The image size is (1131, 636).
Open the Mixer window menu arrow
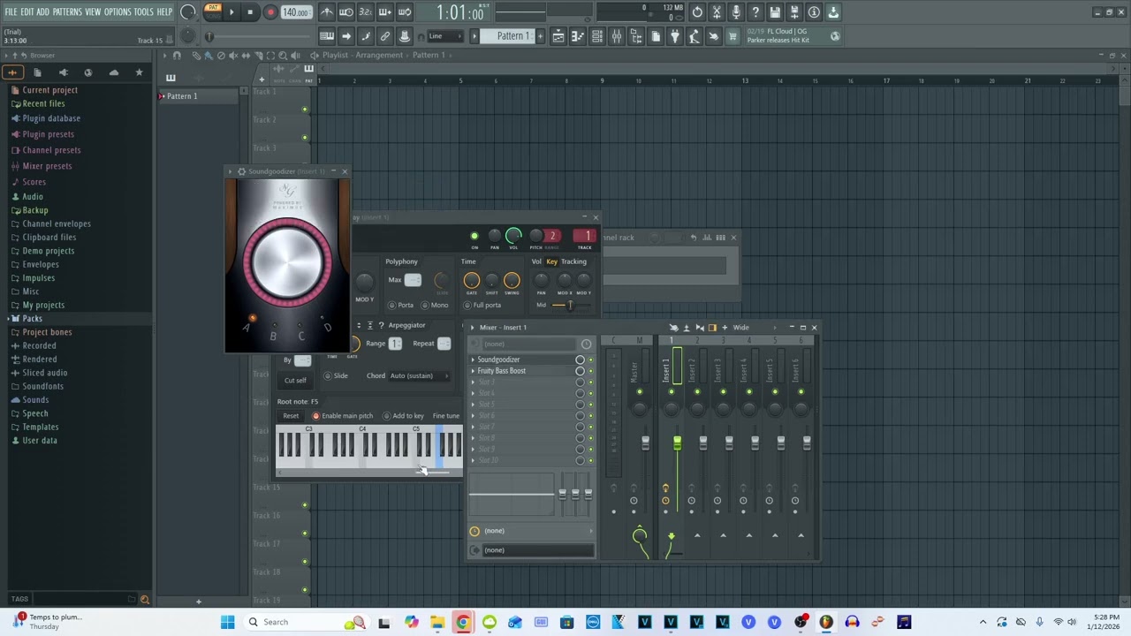[473, 328]
